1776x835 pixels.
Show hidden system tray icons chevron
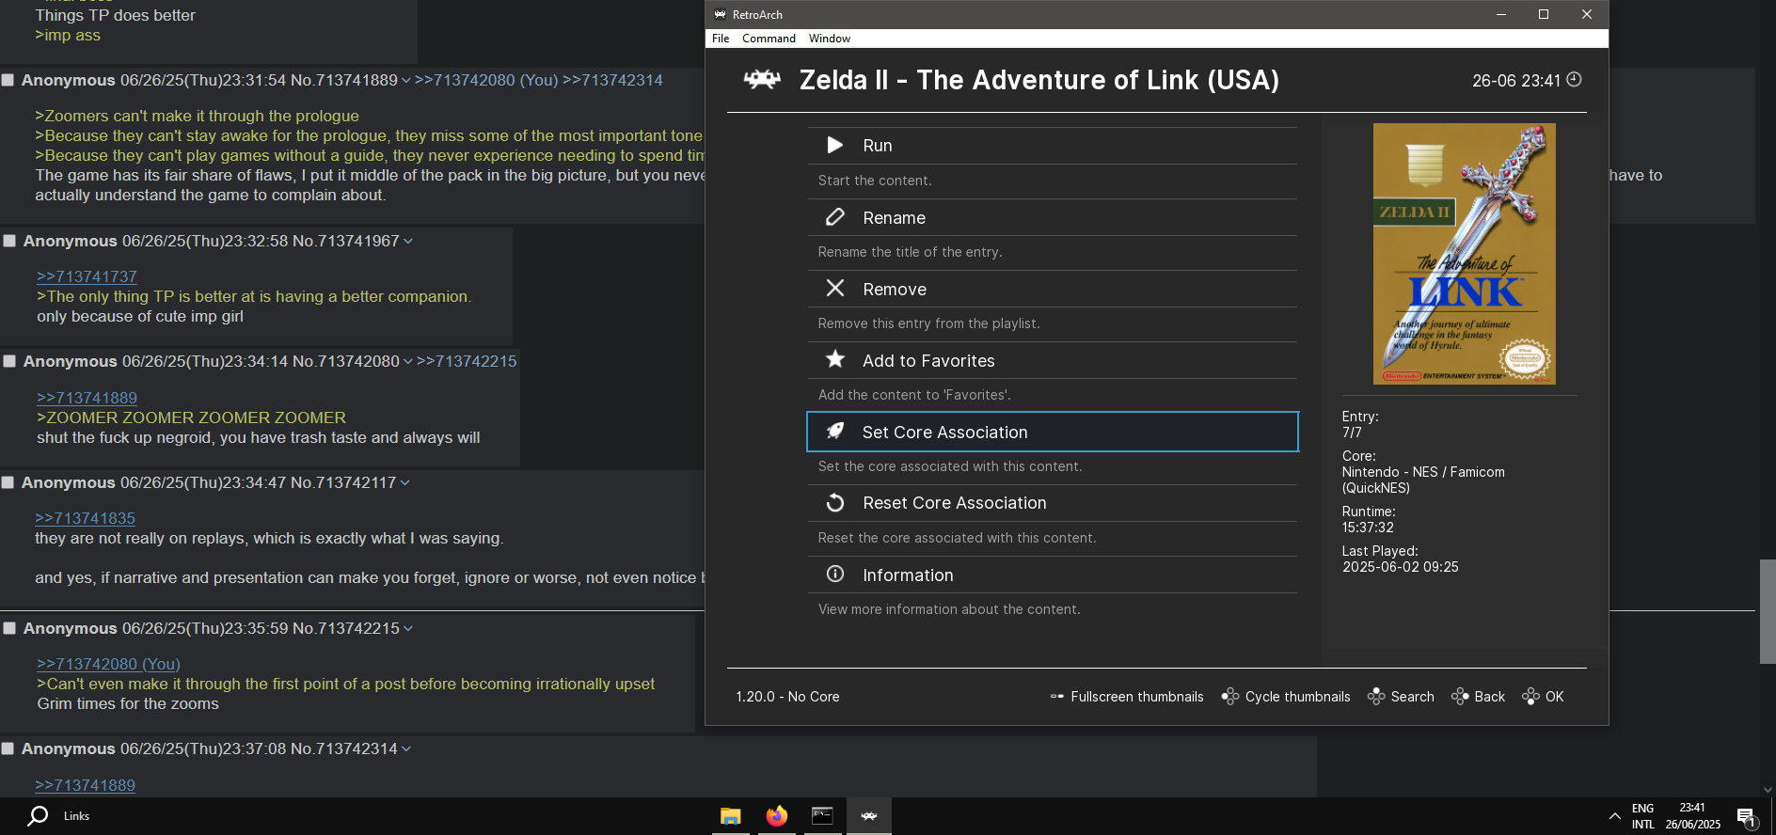[x=1614, y=816]
